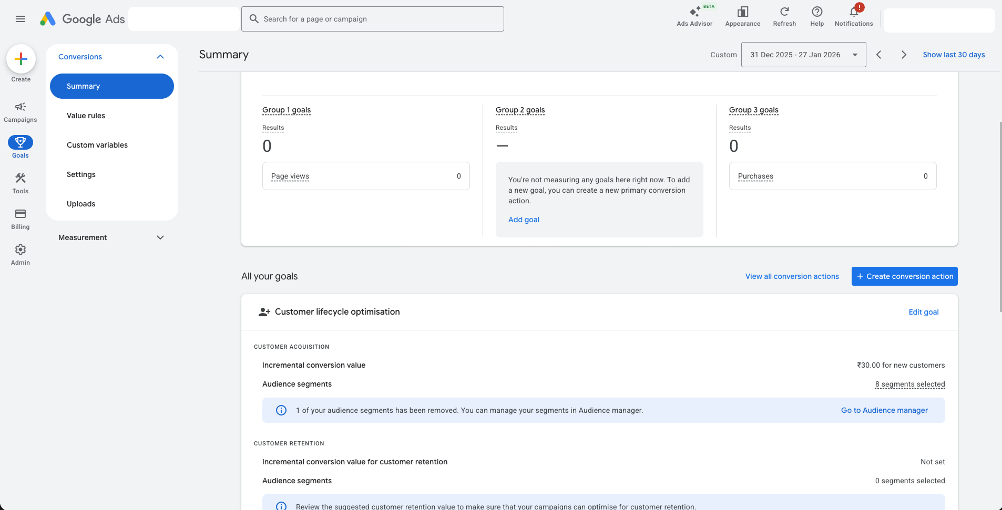Click Create conversion action button
This screenshot has width=1002, height=510.
904,276
